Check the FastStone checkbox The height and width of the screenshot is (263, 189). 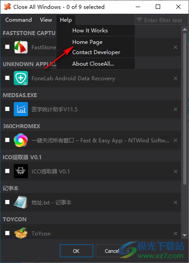7,47
